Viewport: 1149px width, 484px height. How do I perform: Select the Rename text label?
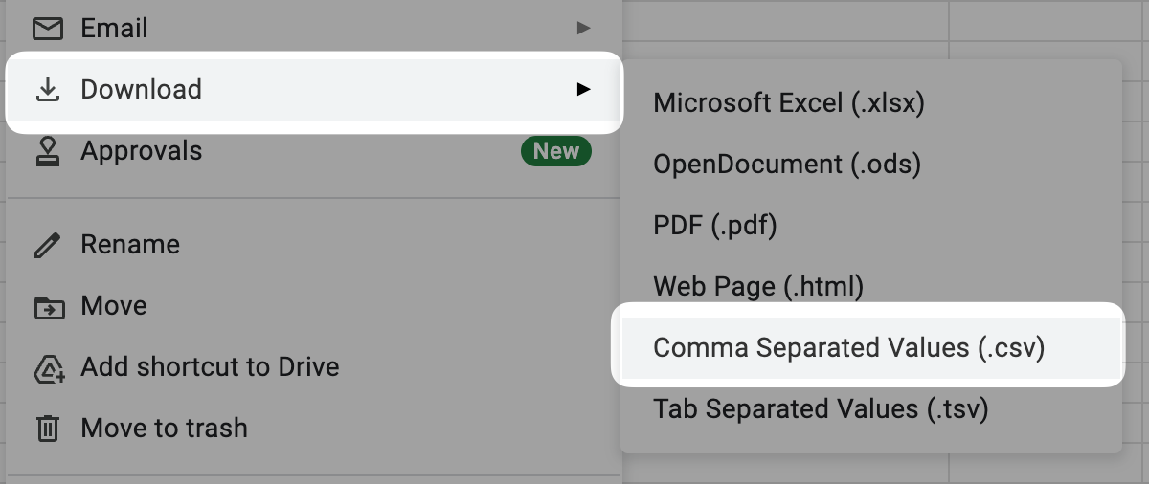130,245
